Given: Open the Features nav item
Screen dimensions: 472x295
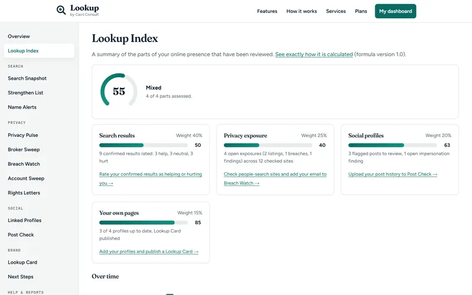Looking at the screenshot, I should click(x=267, y=11).
